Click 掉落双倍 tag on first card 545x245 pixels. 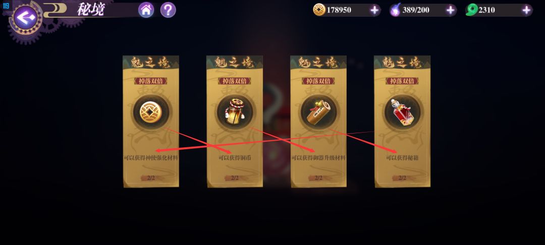point(151,81)
